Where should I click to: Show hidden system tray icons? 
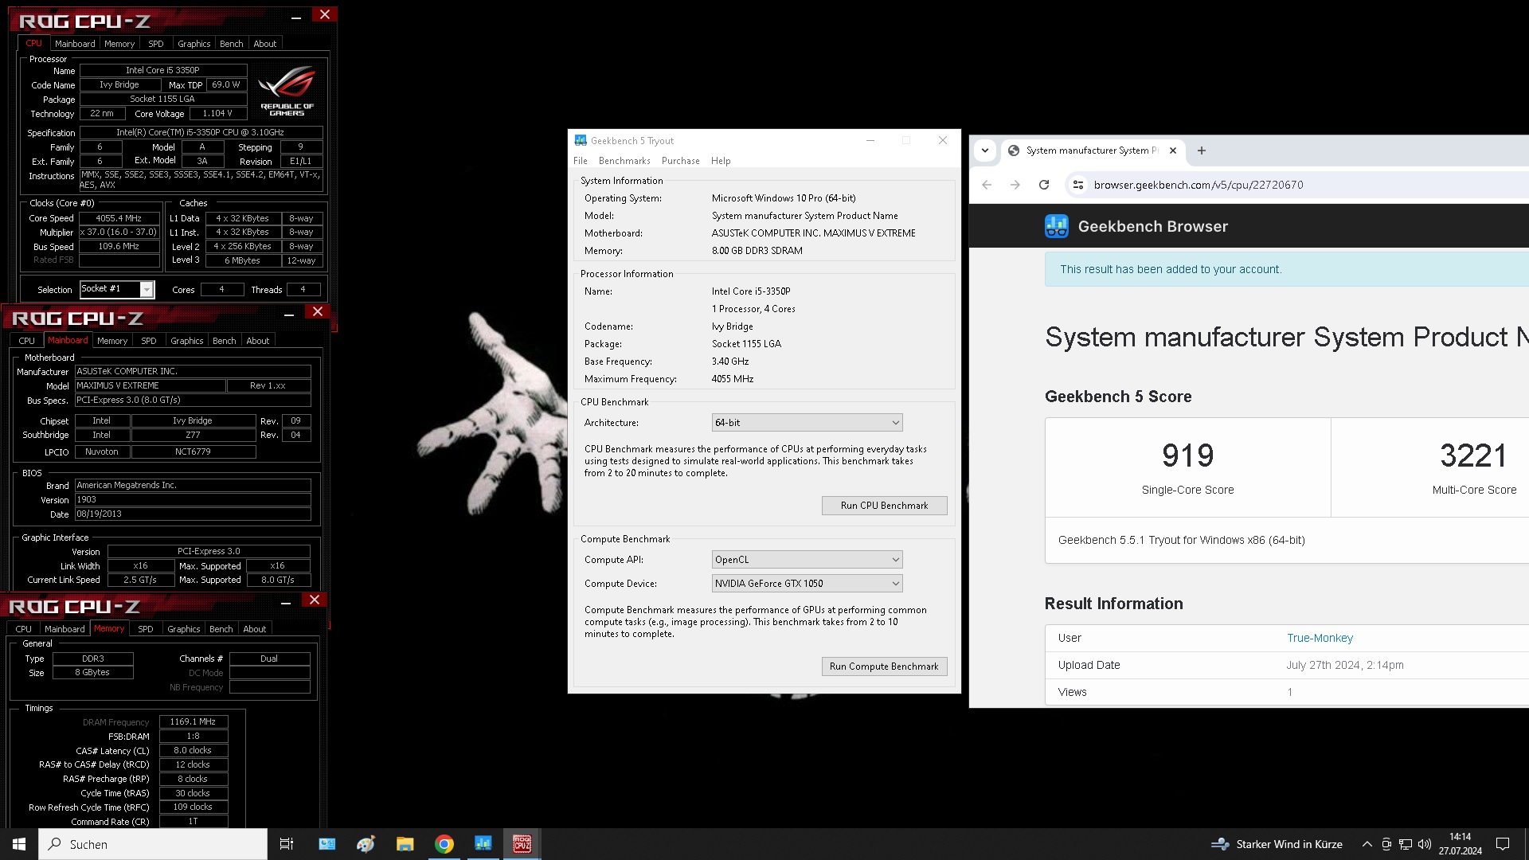pyautogui.click(x=1367, y=844)
